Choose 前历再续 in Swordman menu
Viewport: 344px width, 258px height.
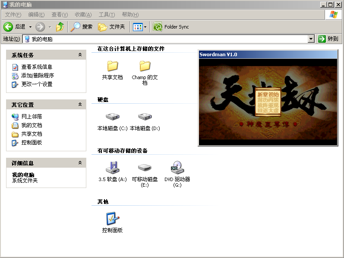coord(268,100)
